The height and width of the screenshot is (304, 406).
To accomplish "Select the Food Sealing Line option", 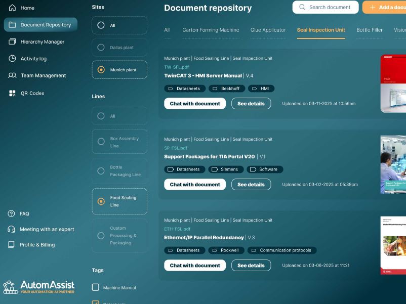I will 119,201.
